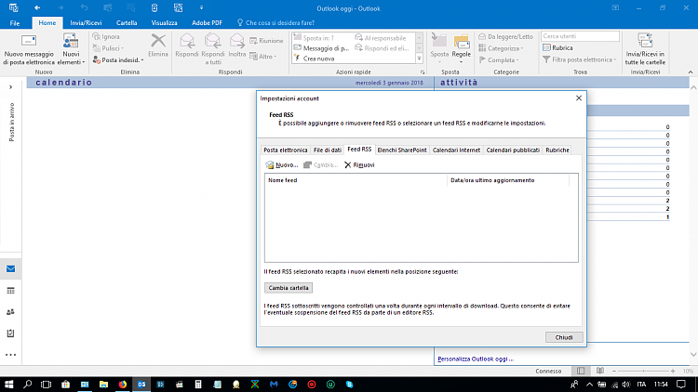Screen dimensions: 698x392
Task: Open the Regole dropdown
Action: point(462,49)
